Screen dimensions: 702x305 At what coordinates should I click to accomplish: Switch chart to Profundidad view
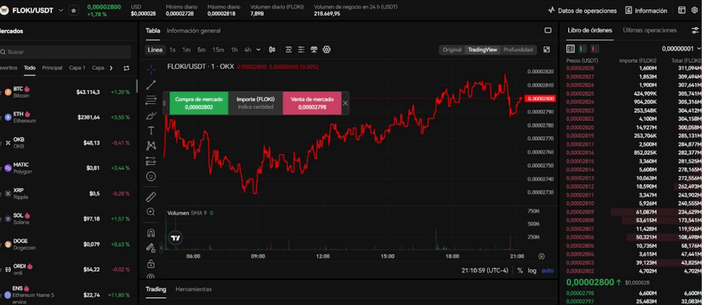518,50
